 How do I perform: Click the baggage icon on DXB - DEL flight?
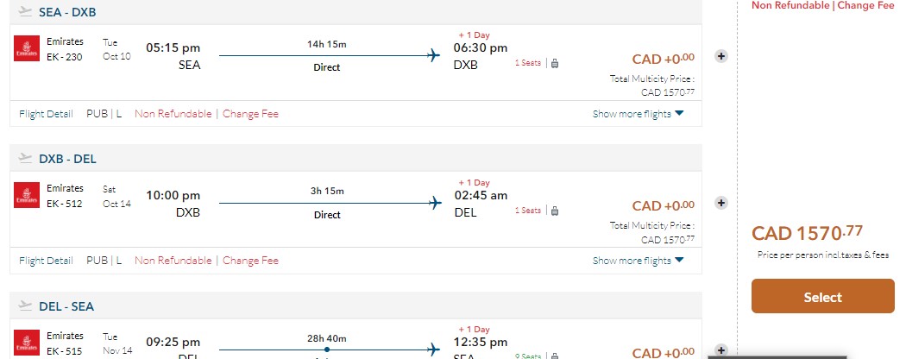click(x=555, y=210)
